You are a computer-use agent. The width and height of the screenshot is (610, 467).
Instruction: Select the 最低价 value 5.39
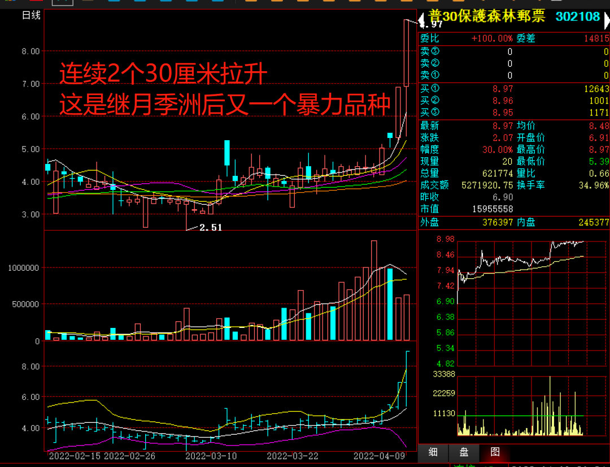click(x=599, y=162)
